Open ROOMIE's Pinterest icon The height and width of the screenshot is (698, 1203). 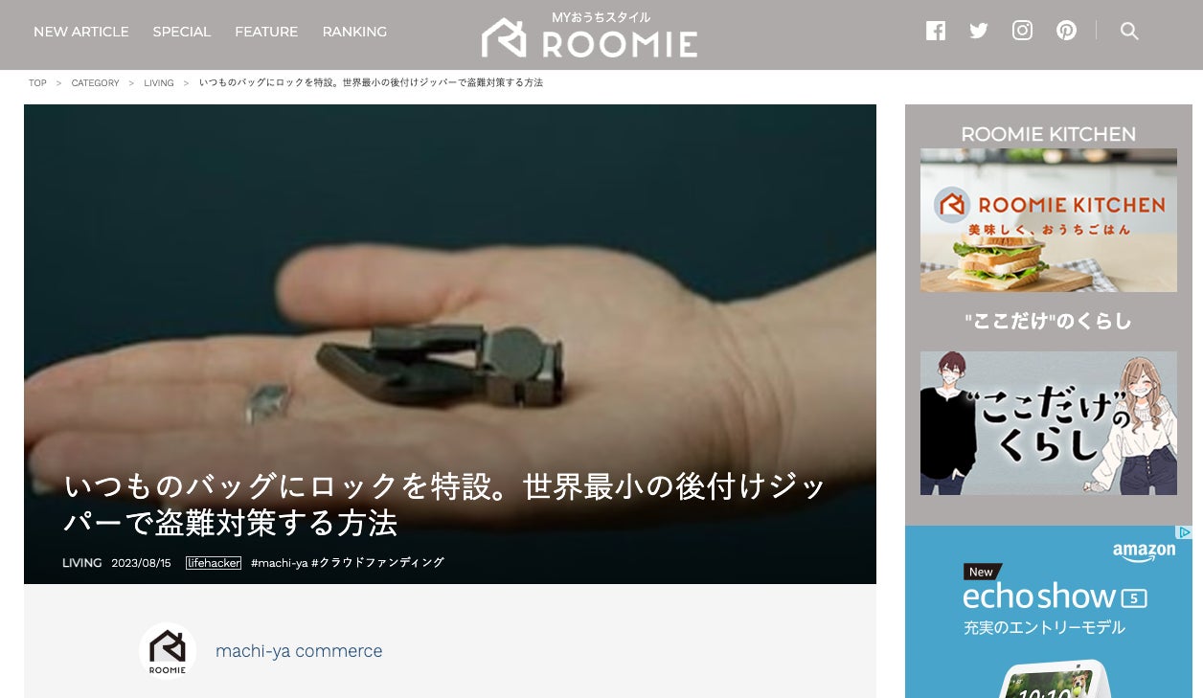coord(1067,31)
